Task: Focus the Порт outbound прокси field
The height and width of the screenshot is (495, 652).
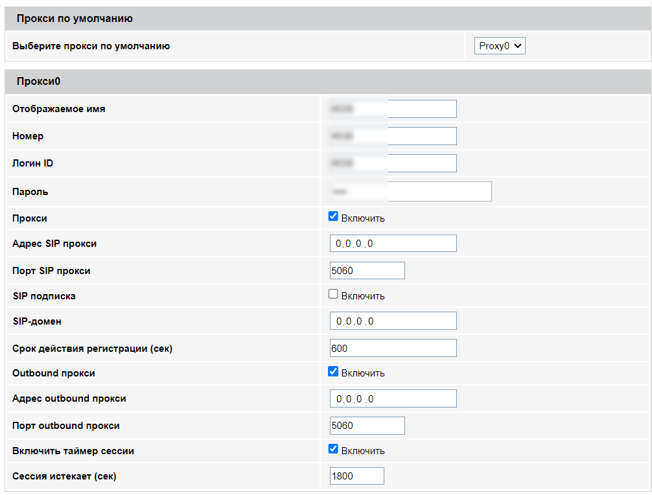Action: 367,426
